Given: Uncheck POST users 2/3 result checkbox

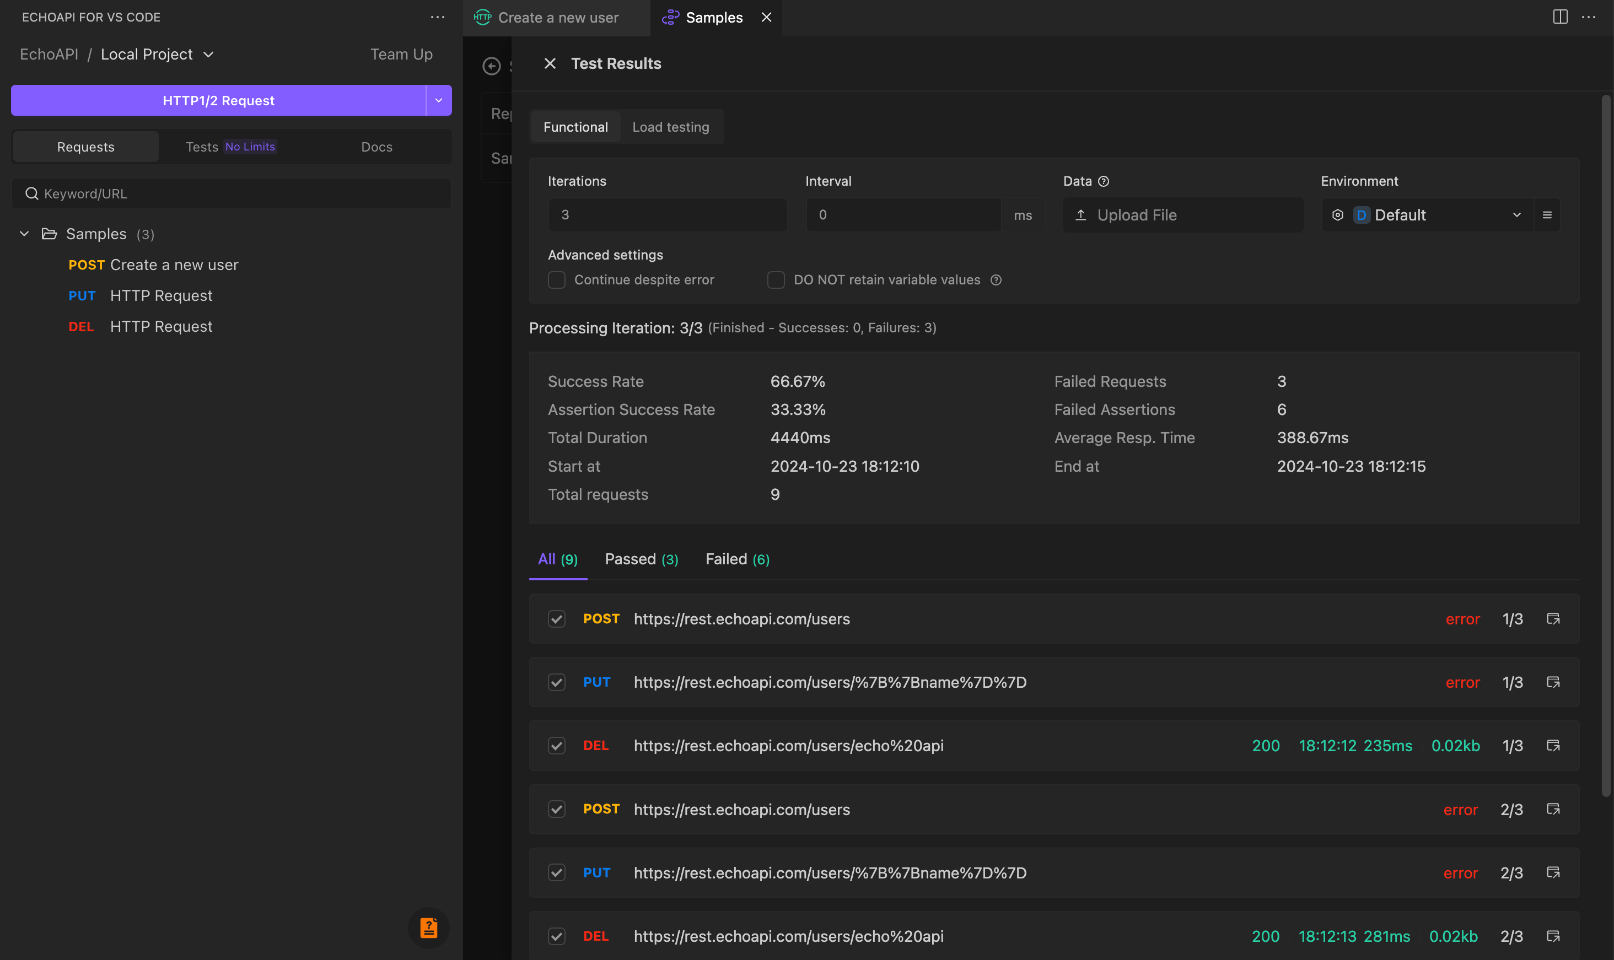Looking at the screenshot, I should point(556,809).
